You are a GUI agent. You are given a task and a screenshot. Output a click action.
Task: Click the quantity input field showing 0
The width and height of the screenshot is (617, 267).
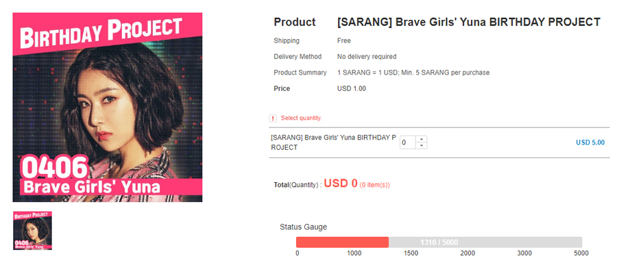(408, 142)
